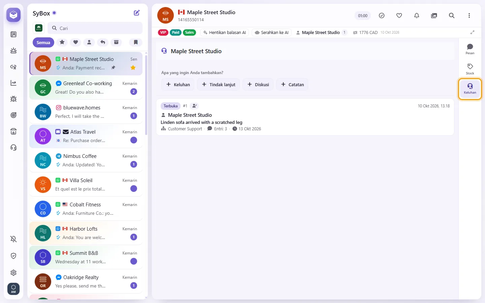This screenshot has width=485, height=303.
Task: Click Hentikan balasan AI
Action: click(225, 32)
